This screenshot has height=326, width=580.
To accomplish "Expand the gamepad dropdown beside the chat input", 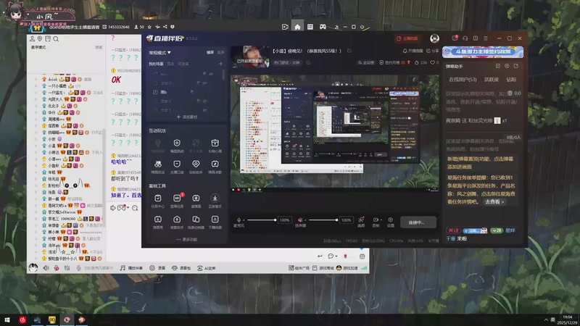I will point(128,208).
